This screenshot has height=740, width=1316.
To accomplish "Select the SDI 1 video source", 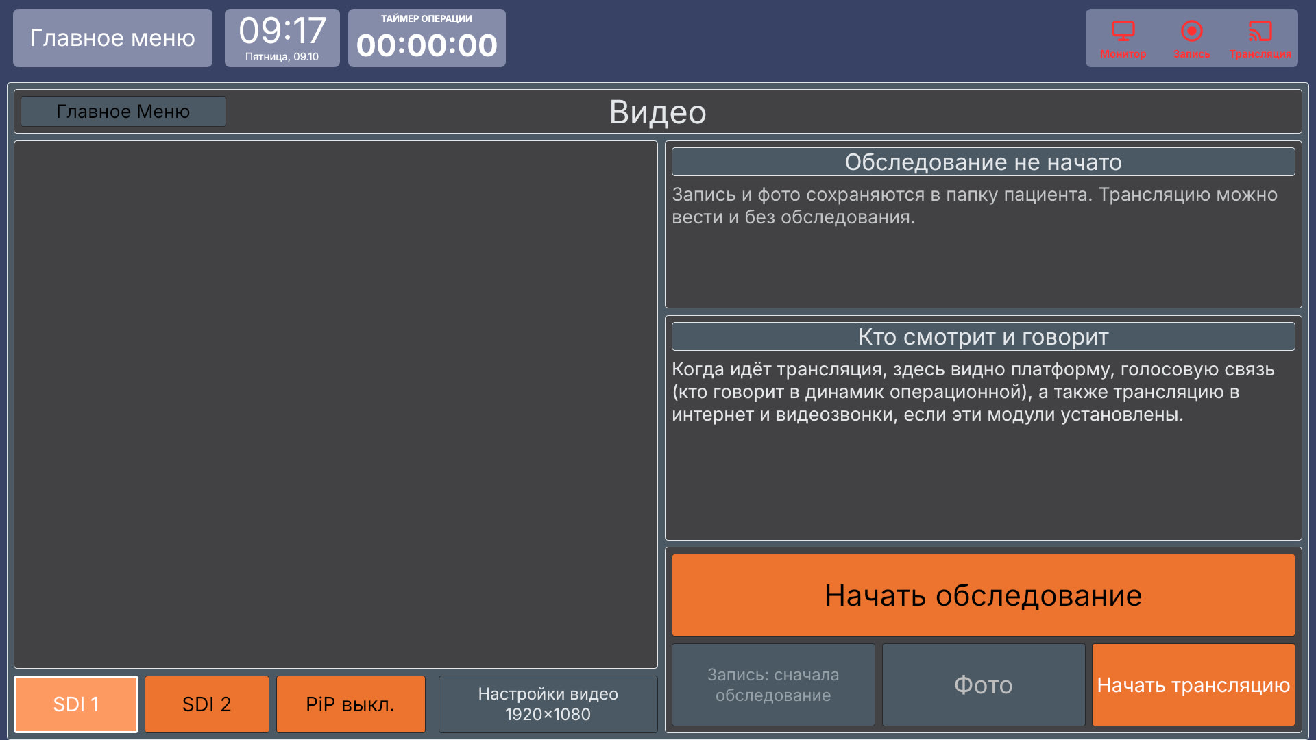I will 76,704.
